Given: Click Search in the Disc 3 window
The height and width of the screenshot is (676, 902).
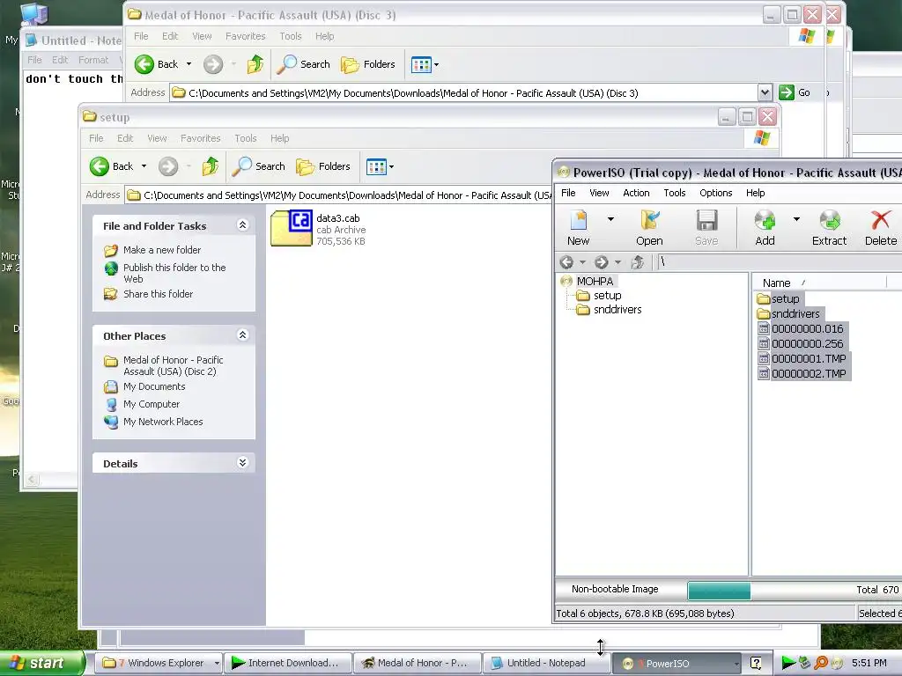Looking at the screenshot, I should coord(304,63).
